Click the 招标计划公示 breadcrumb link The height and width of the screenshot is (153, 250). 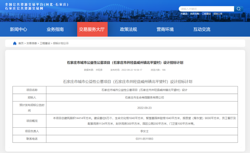coord(61,43)
